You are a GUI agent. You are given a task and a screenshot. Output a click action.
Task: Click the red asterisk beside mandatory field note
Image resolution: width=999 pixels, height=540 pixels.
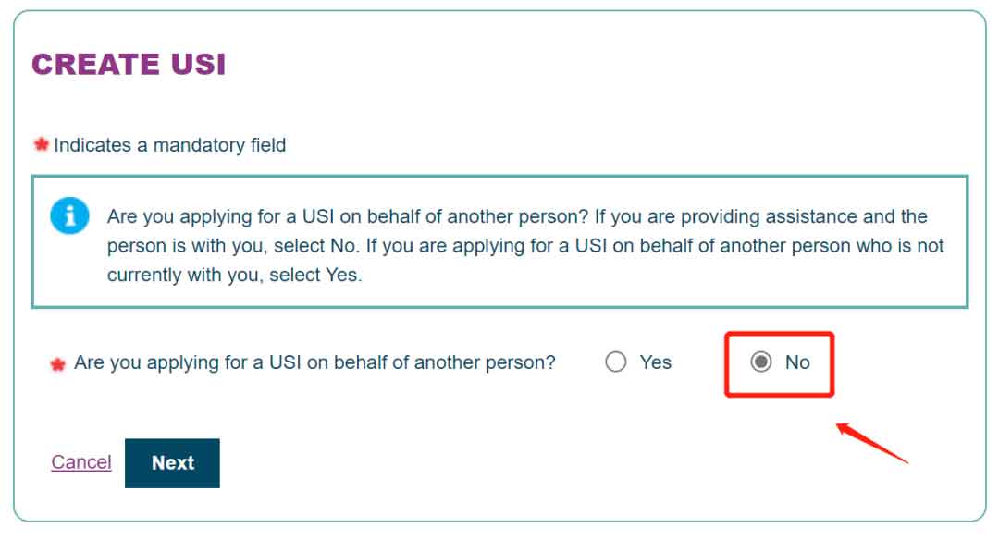(x=42, y=144)
